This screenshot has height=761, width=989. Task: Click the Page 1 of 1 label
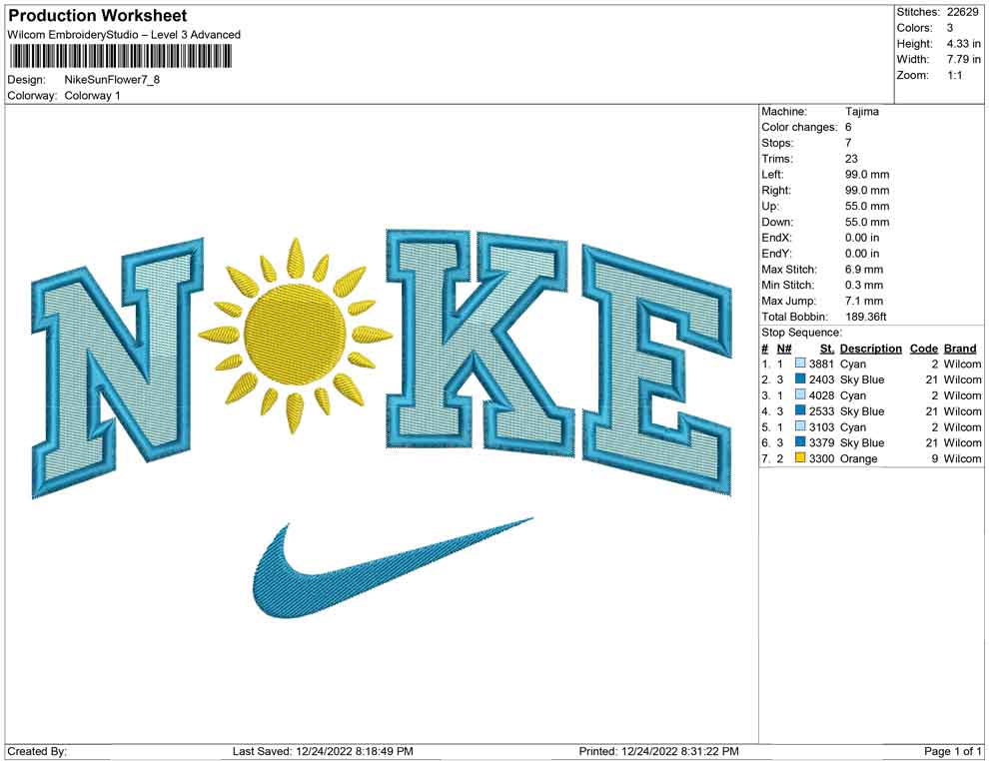pos(952,751)
